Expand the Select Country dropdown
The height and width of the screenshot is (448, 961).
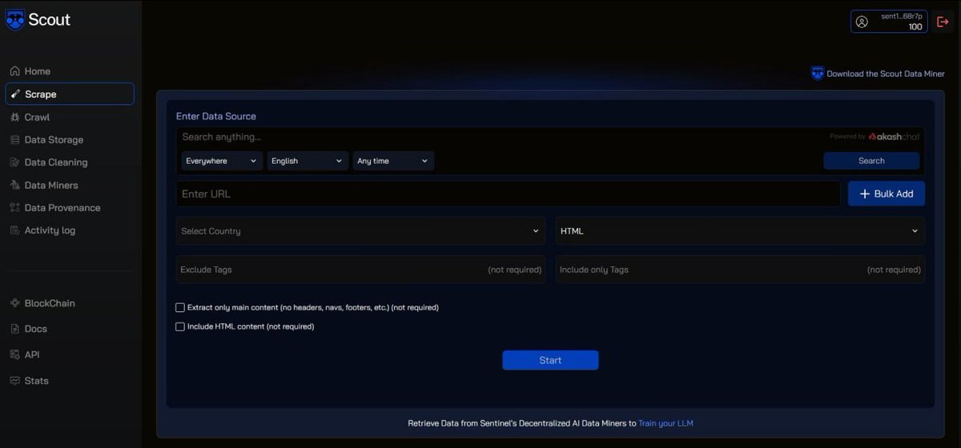360,231
